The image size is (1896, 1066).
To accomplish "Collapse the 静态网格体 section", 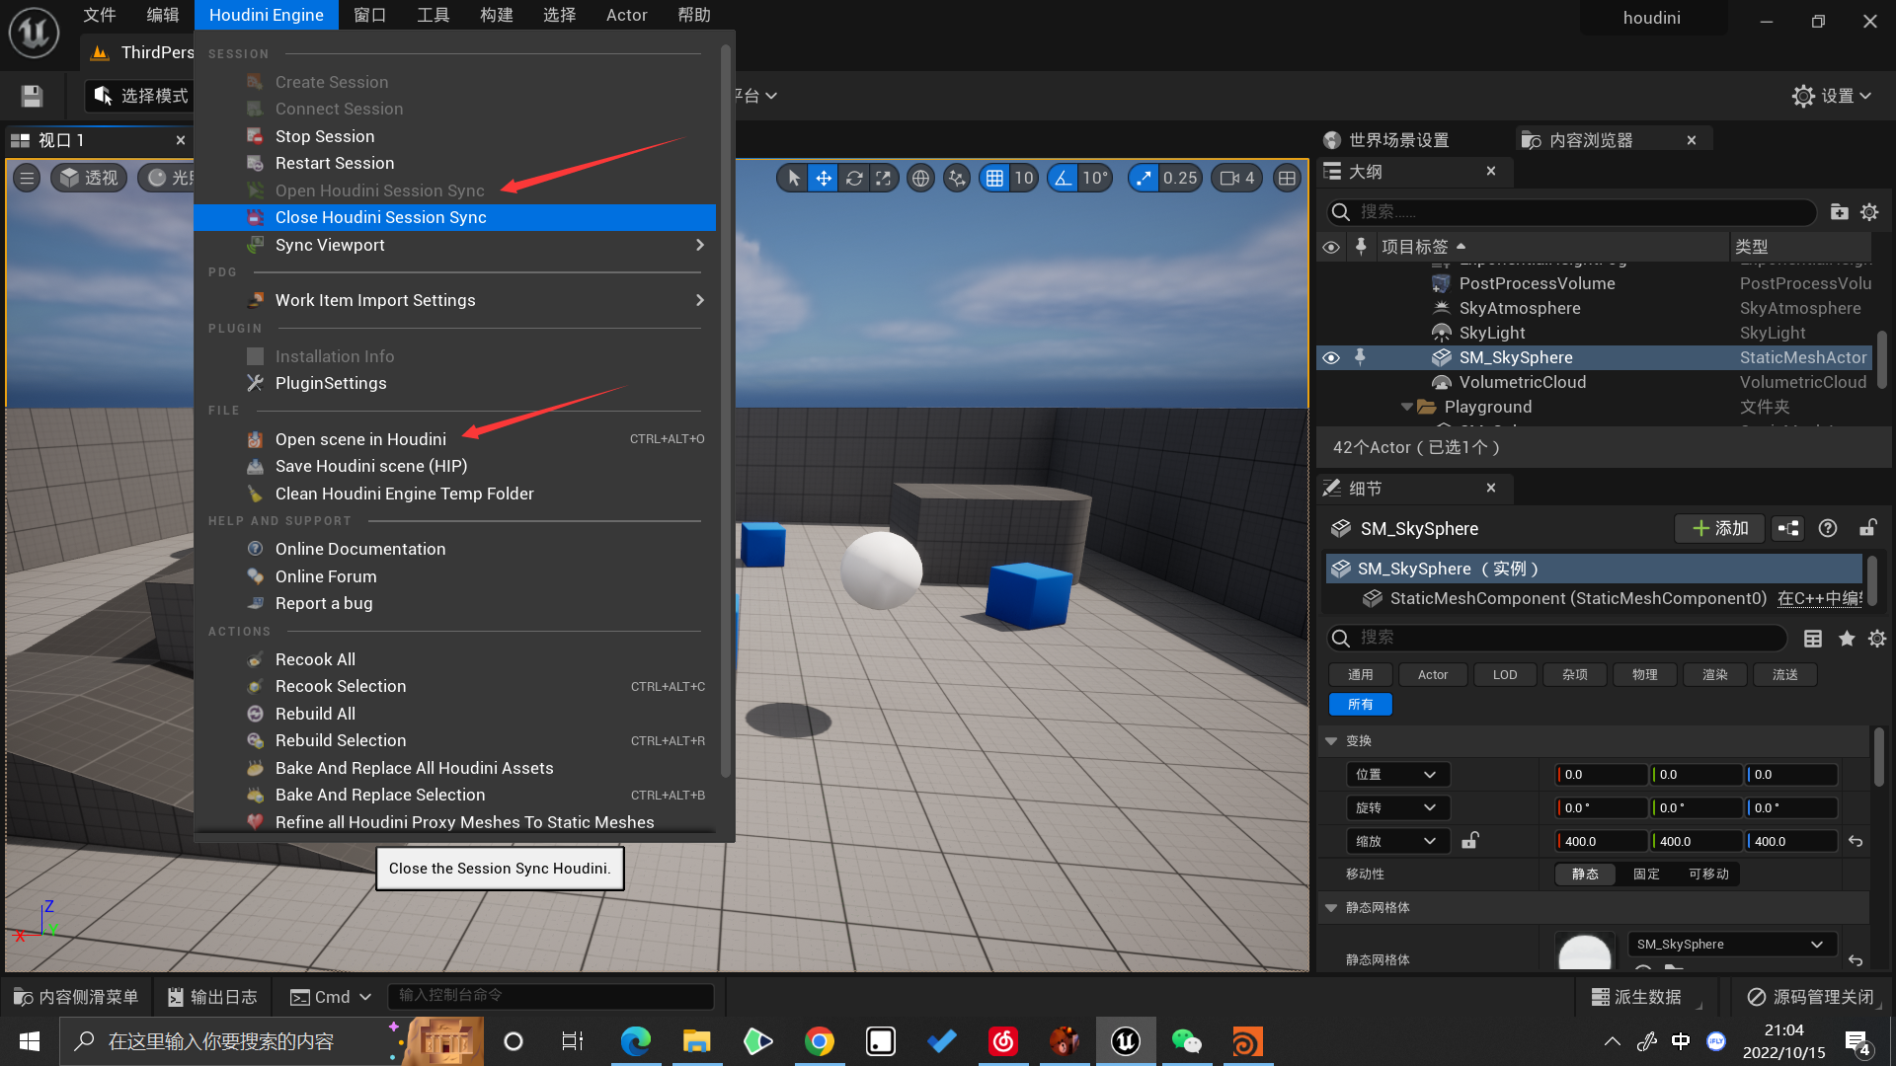I will click(x=1331, y=907).
